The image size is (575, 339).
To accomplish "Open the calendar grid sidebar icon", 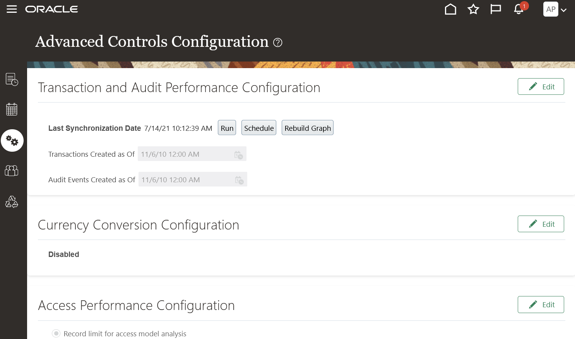I will pos(12,110).
